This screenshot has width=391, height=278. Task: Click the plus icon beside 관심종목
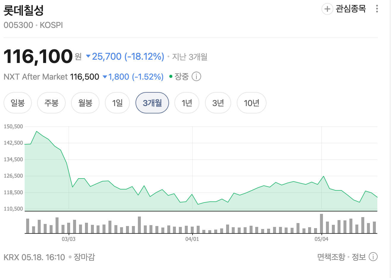327,9
